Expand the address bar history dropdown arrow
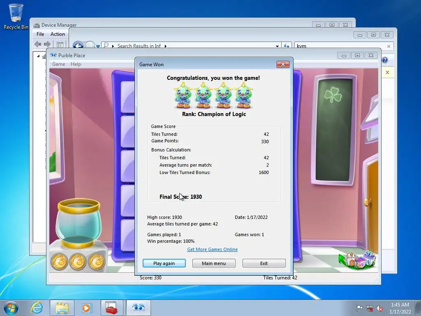Image resolution: width=421 pixels, height=316 pixels. point(277,46)
